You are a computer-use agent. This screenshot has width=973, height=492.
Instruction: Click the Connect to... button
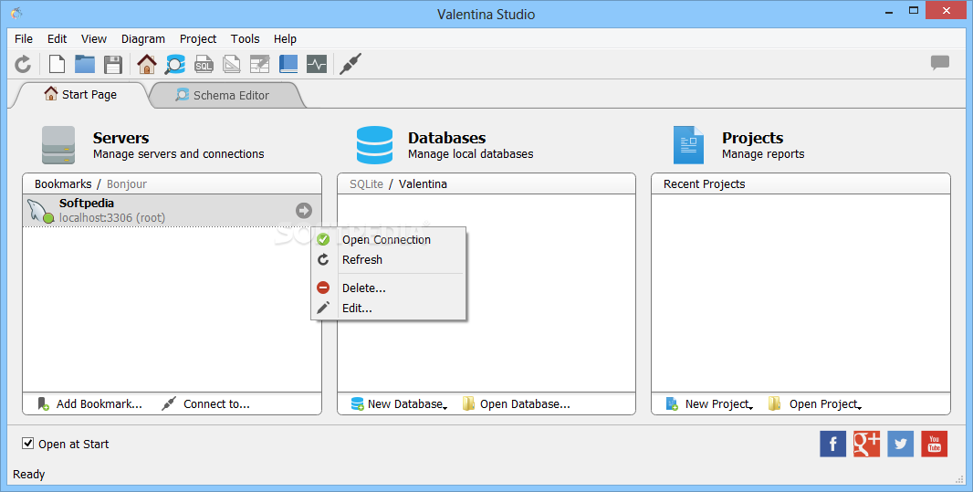coord(205,403)
